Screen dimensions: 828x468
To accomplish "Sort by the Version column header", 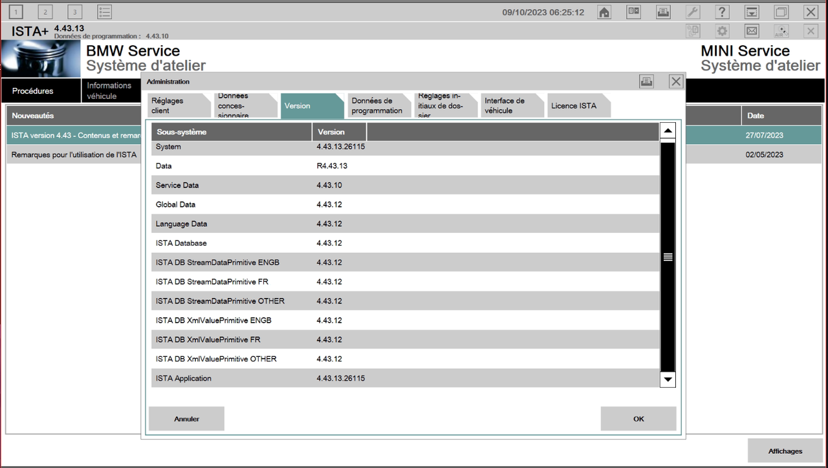I will tap(339, 132).
